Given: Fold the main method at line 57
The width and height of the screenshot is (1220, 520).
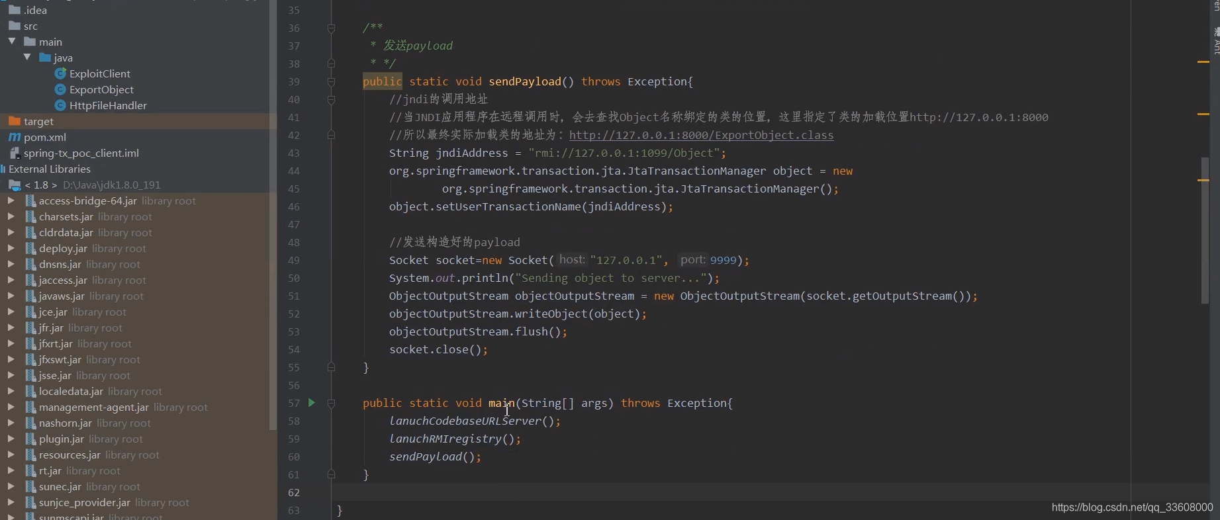Looking at the screenshot, I should (331, 403).
